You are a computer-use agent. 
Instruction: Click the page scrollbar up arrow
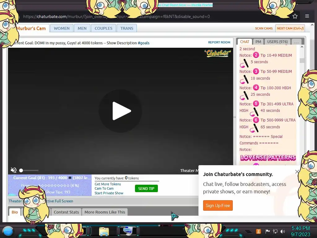[x=312, y=25]
